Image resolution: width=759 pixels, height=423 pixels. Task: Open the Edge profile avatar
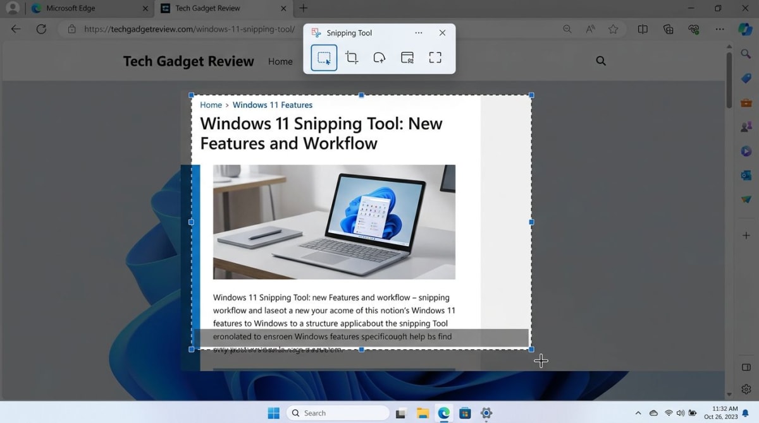[12, 8]
